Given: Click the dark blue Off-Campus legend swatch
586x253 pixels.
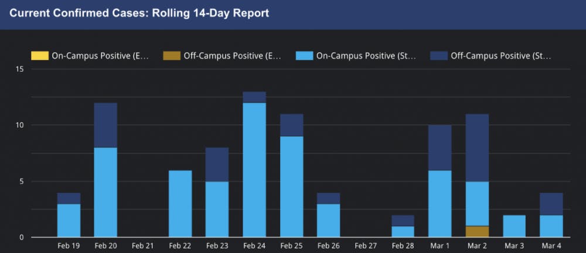Looking at the screenshot, I should 438,56.
